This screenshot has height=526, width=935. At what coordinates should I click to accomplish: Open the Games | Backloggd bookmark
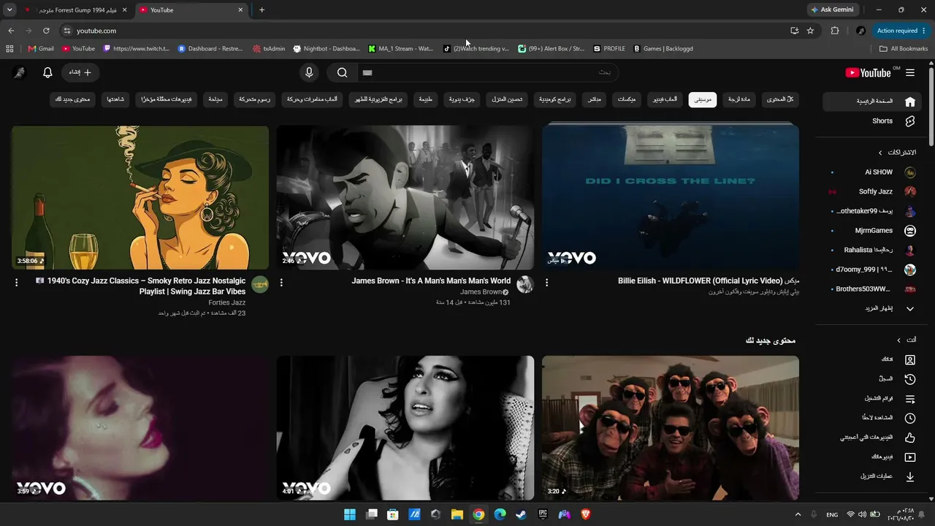coord(663,49)
